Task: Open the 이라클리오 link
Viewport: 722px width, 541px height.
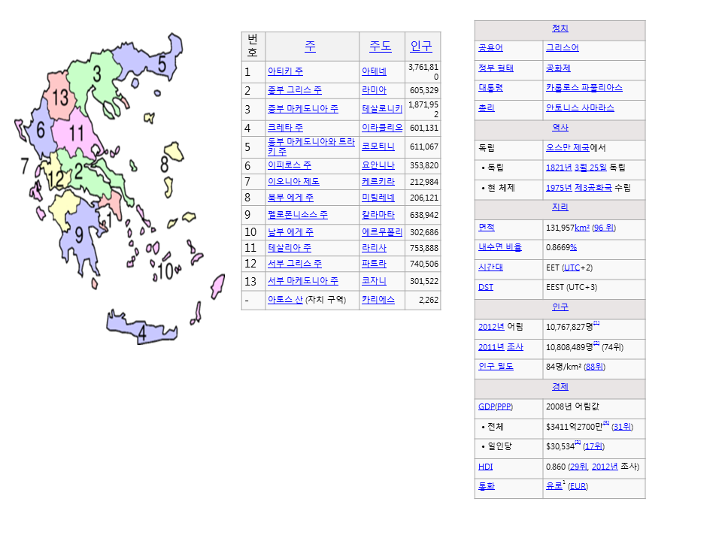Action: click(382, 128)
